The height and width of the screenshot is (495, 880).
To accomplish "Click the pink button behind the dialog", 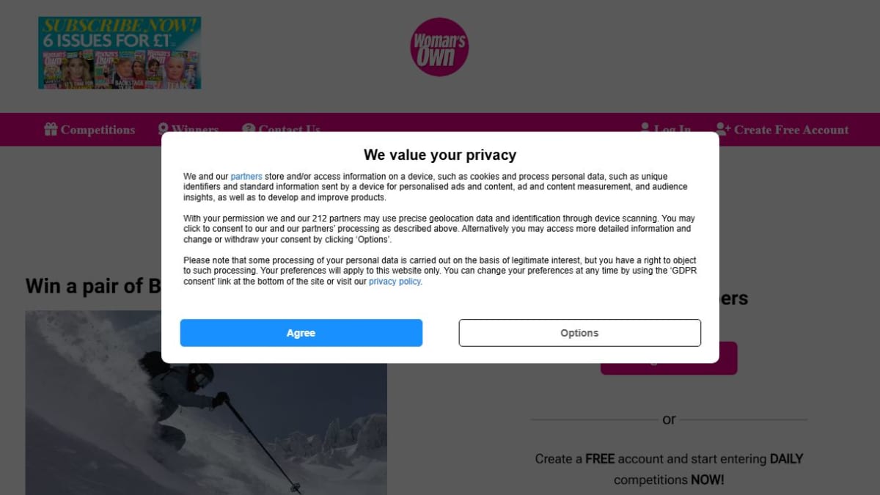I will point(669,369).
